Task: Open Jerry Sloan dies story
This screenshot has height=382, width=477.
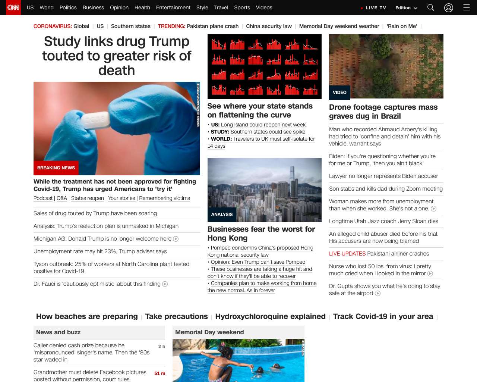Action: [x=383, y=221]
